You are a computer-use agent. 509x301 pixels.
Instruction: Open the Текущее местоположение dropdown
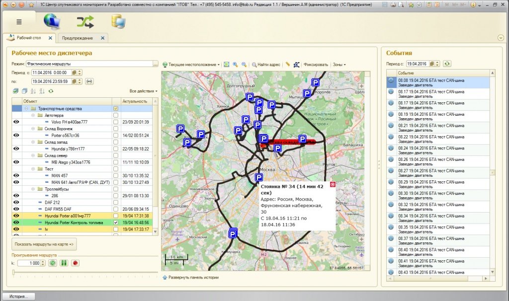[x=191, y=65]
